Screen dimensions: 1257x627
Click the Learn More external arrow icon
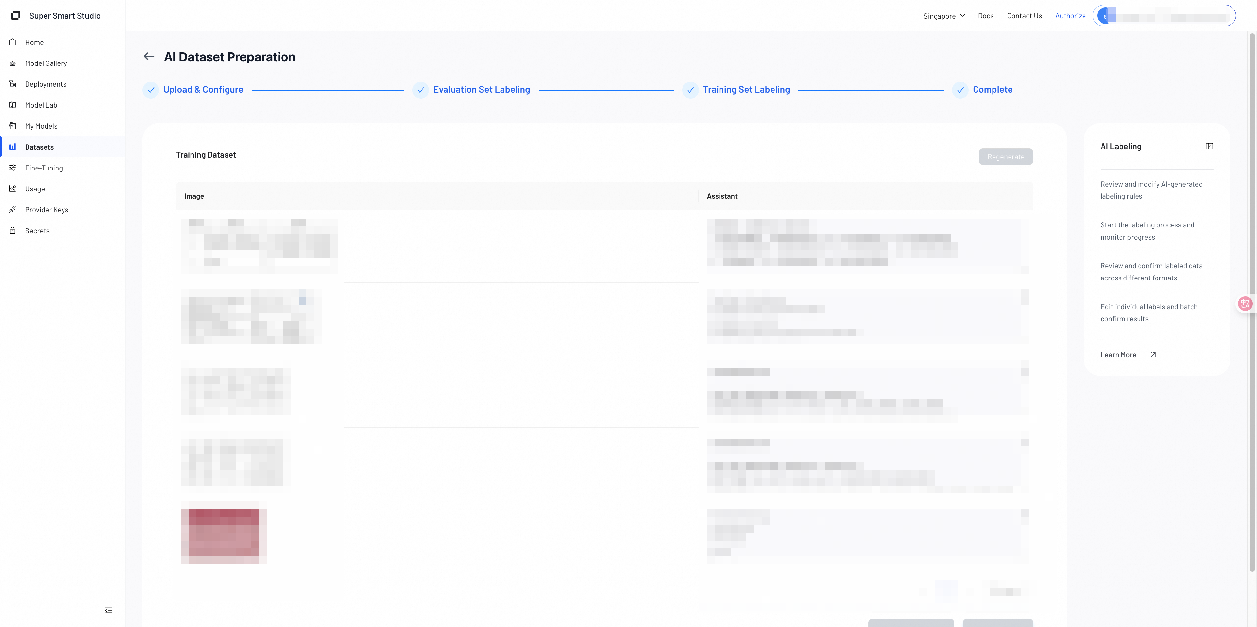coord(1153,355)
